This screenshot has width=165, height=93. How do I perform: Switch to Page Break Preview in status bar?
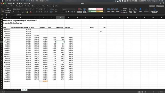pos(145,92)
